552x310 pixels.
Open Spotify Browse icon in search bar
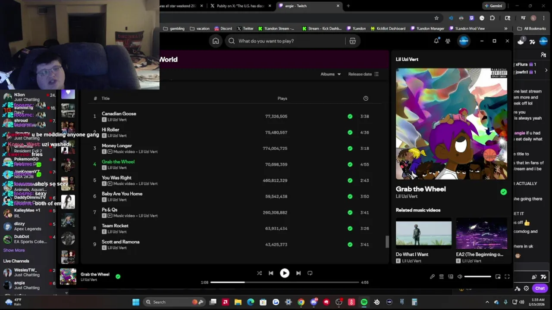click(x=352, y=41)
